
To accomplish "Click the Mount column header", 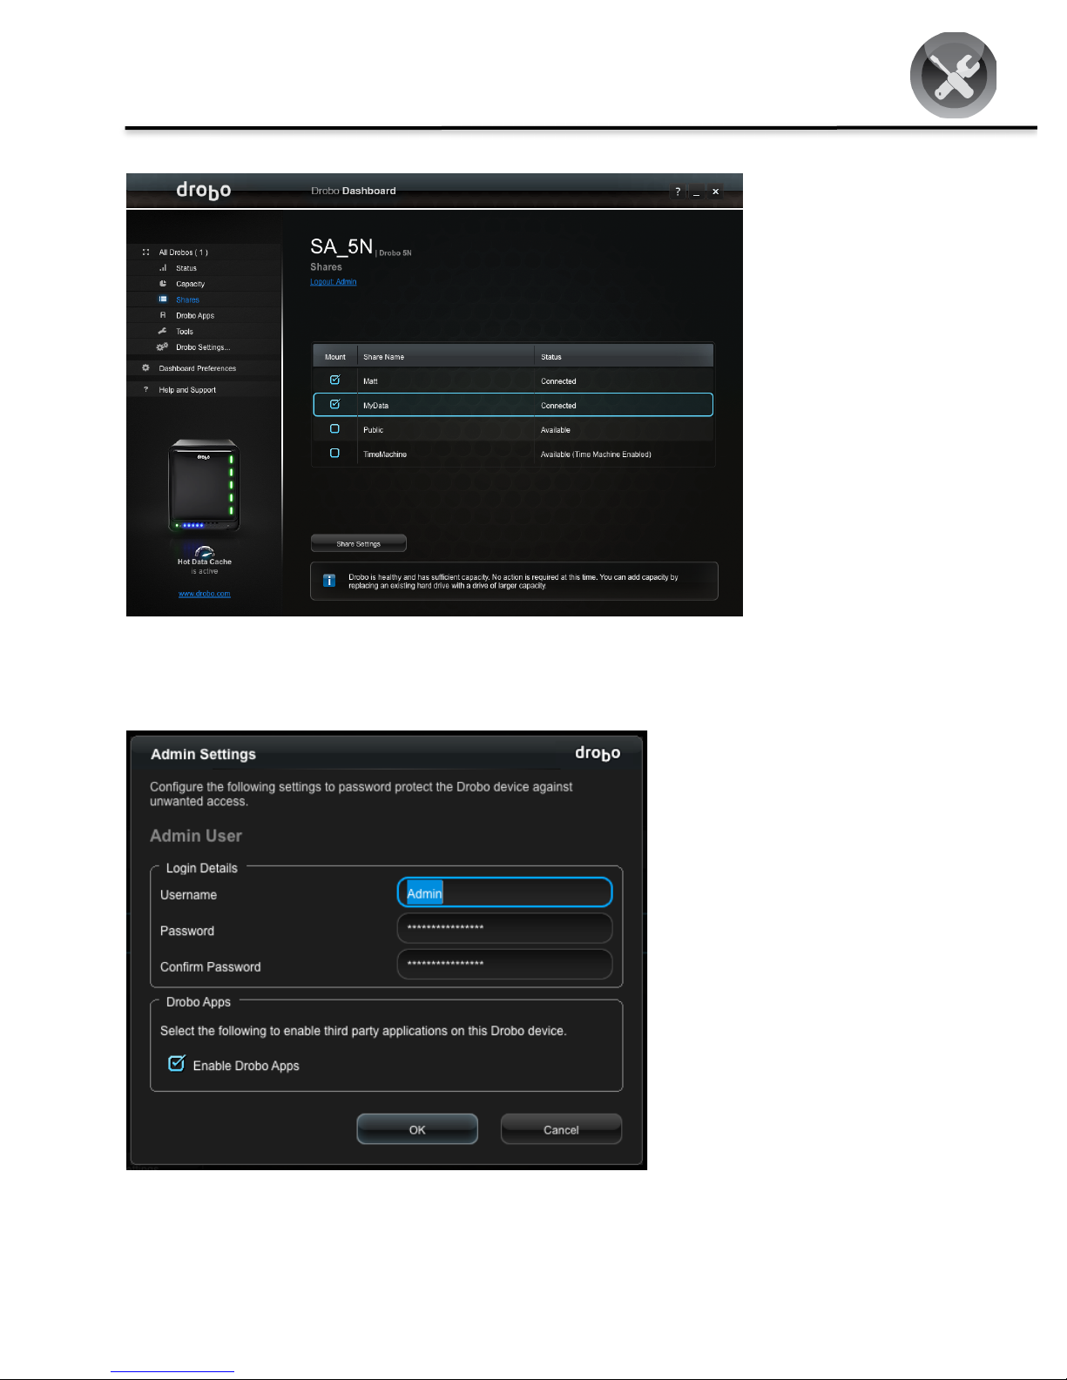I will (335, 356).
